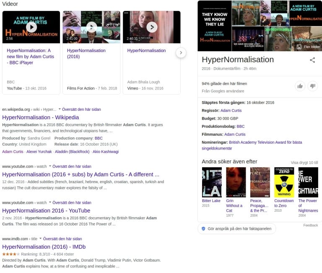Click 'Budget: 30 000 GBP' text
This screenshot has height=273, width=322.
pos(220,118)
